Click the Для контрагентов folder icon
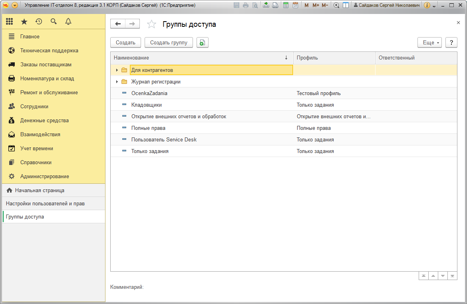467x304 pixels. [124, 70]
